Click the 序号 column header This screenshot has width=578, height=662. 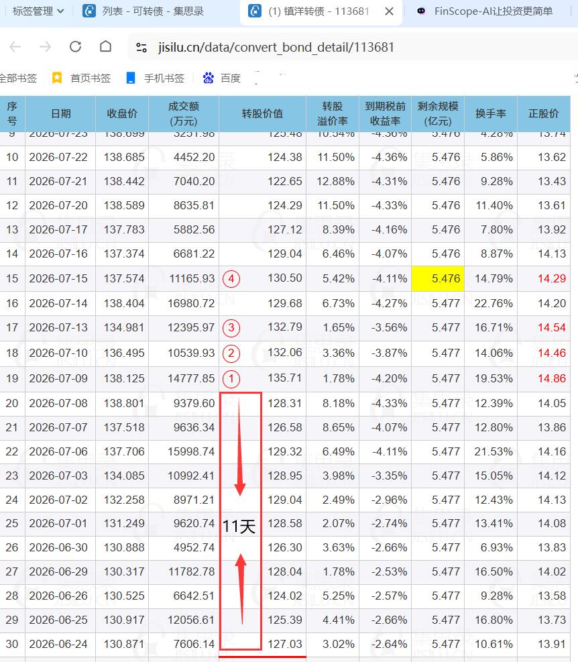pyautogui.click(x=12, y=113)
